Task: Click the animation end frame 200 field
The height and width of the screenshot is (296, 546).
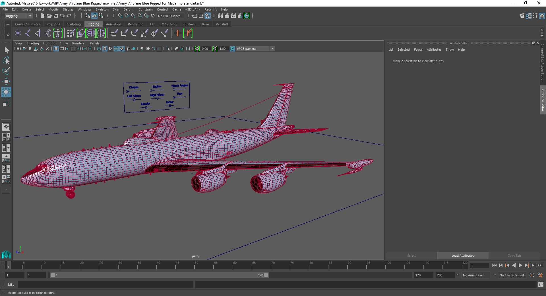Action: click(x=445, y=275)
